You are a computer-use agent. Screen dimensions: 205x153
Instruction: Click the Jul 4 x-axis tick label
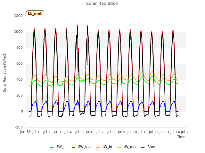68,132
